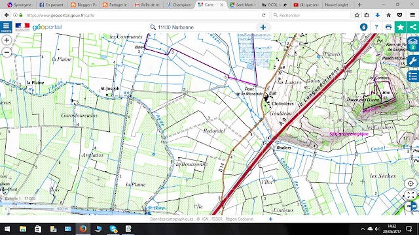The width and height of the screenshot is (419, 235).
Task: Click the Firefox taskbar icon
Action: coord(83,229)
